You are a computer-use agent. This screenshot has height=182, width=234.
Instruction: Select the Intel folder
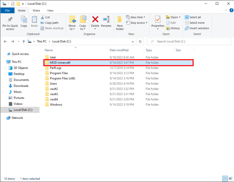point(53,57)
